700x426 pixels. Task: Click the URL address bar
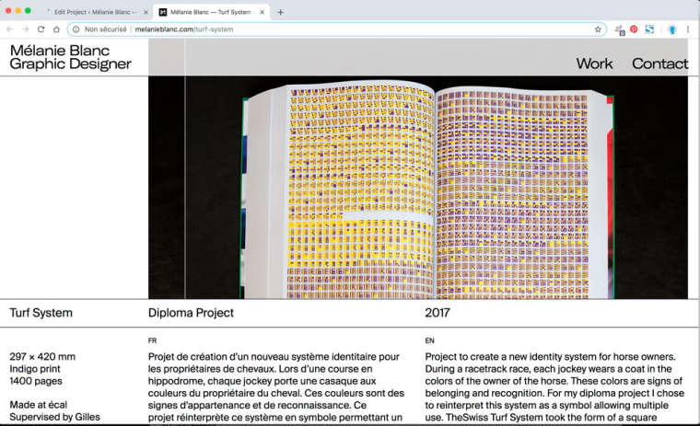(x=368, y=29)
